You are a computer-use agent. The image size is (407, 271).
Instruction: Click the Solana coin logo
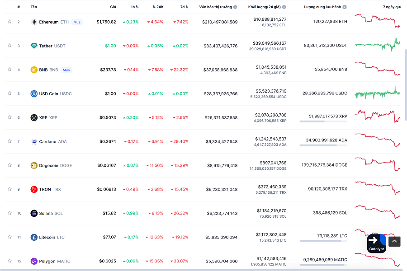(34, 213)
